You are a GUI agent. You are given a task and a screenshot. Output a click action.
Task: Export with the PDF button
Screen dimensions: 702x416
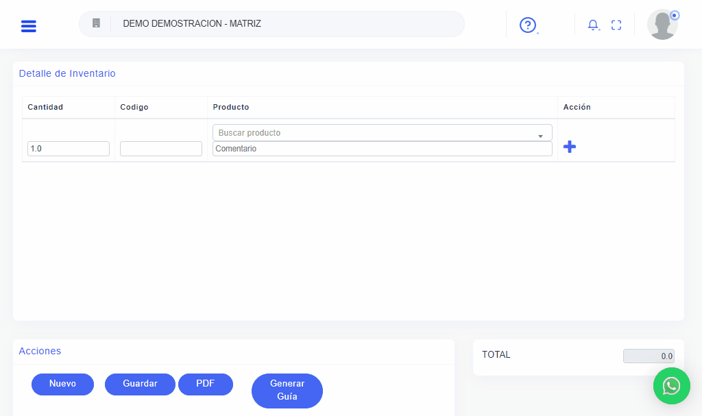(x=206, y=384)
